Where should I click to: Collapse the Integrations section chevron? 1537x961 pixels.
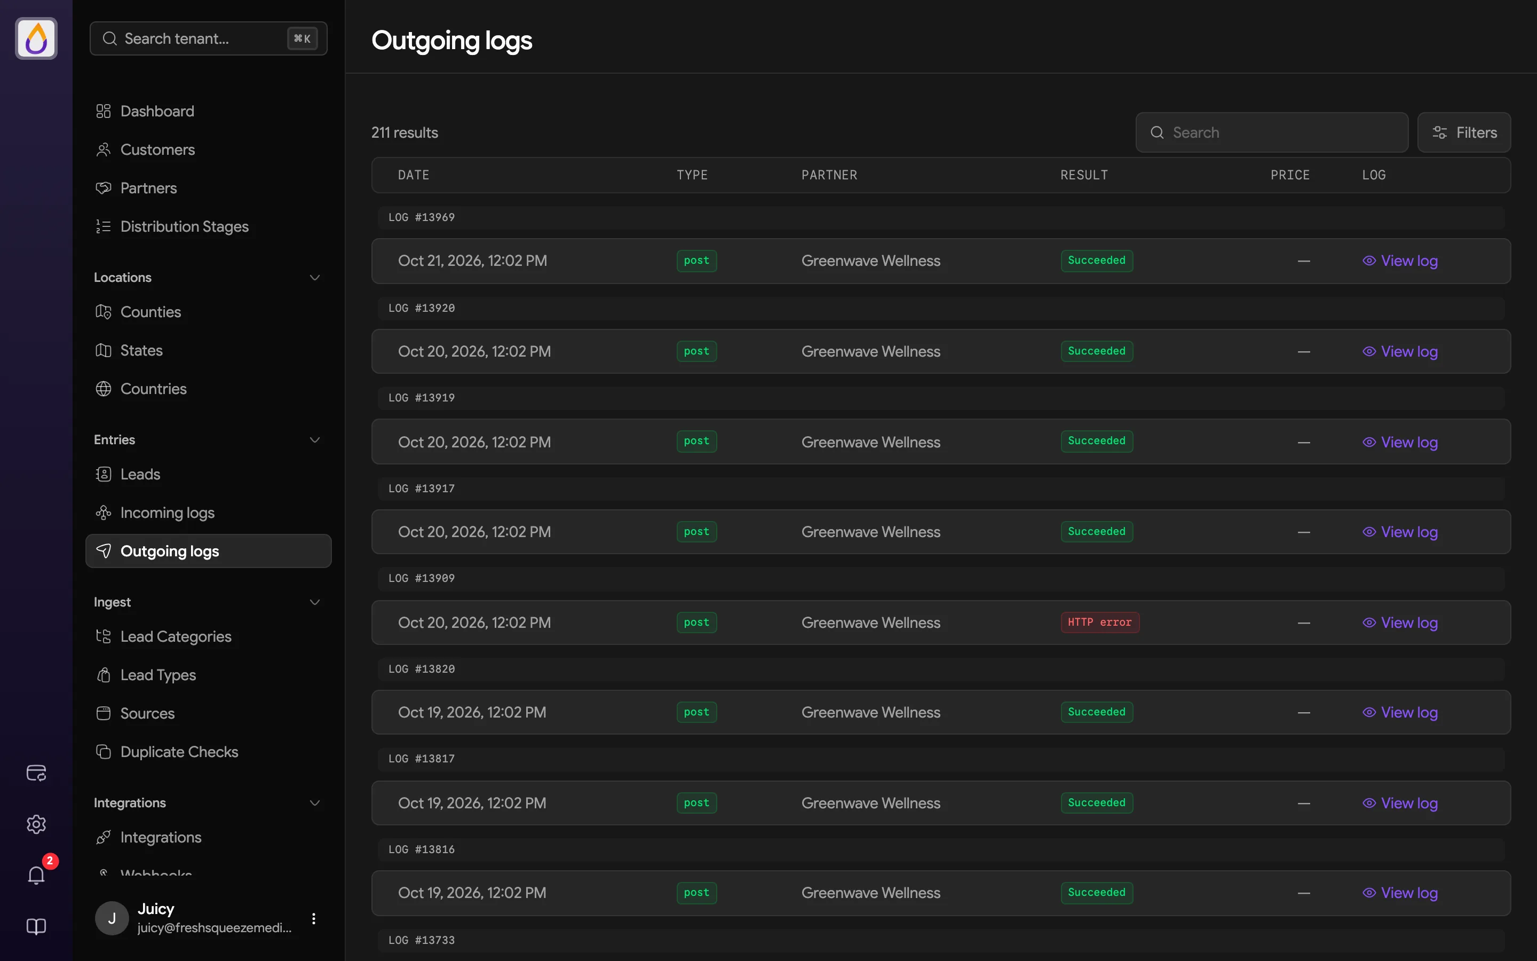tap(314, 803)
